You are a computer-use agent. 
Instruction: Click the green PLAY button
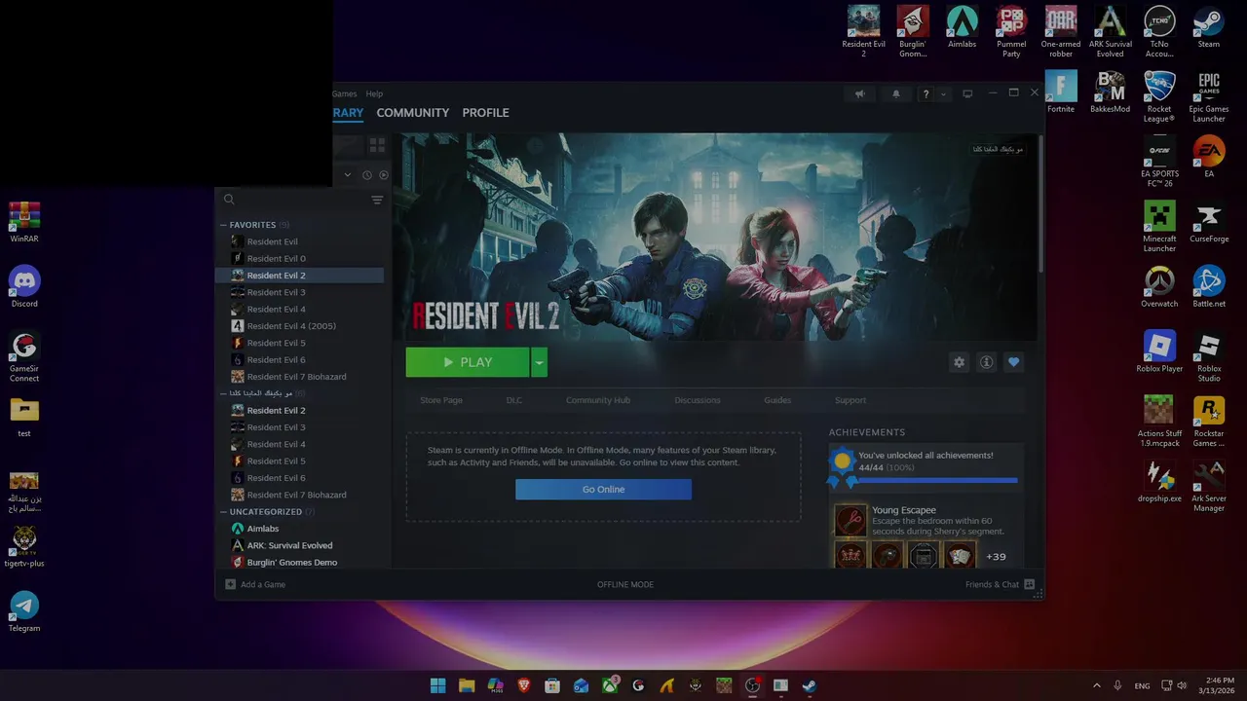(x=468, y=362)
